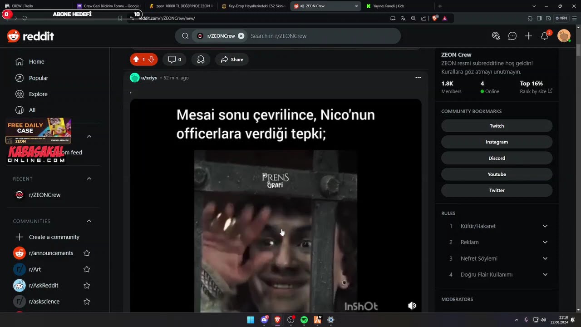Click the Create post plus icon
Image resolution: width=581 pixels, height=327 pixels.
[528, 36]
